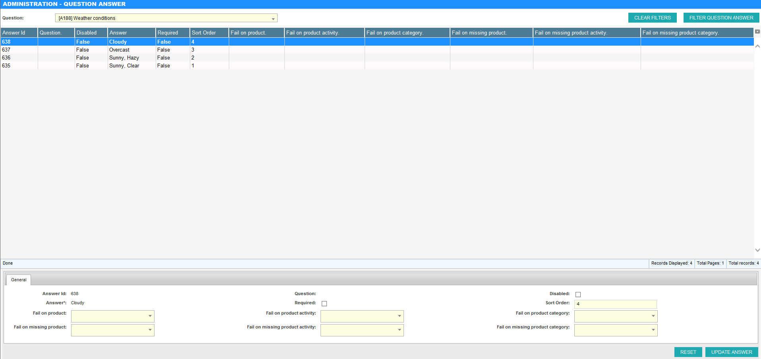Sort by the Answer Id column header
This screenshot has height=359, width=761.
coord(19,33)
